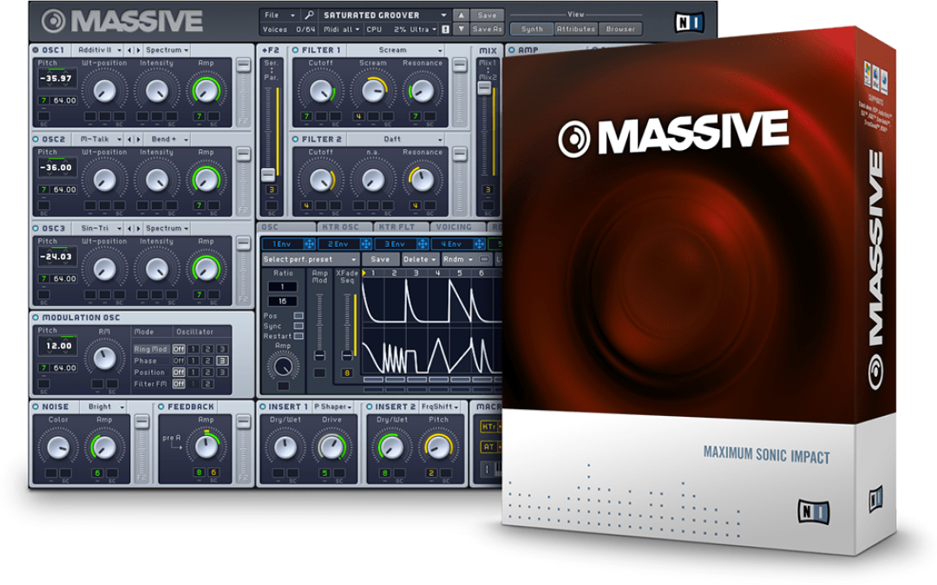937x585 pixels.
Task: Set Phase modulation target to 3
Action: coord(222,361)
